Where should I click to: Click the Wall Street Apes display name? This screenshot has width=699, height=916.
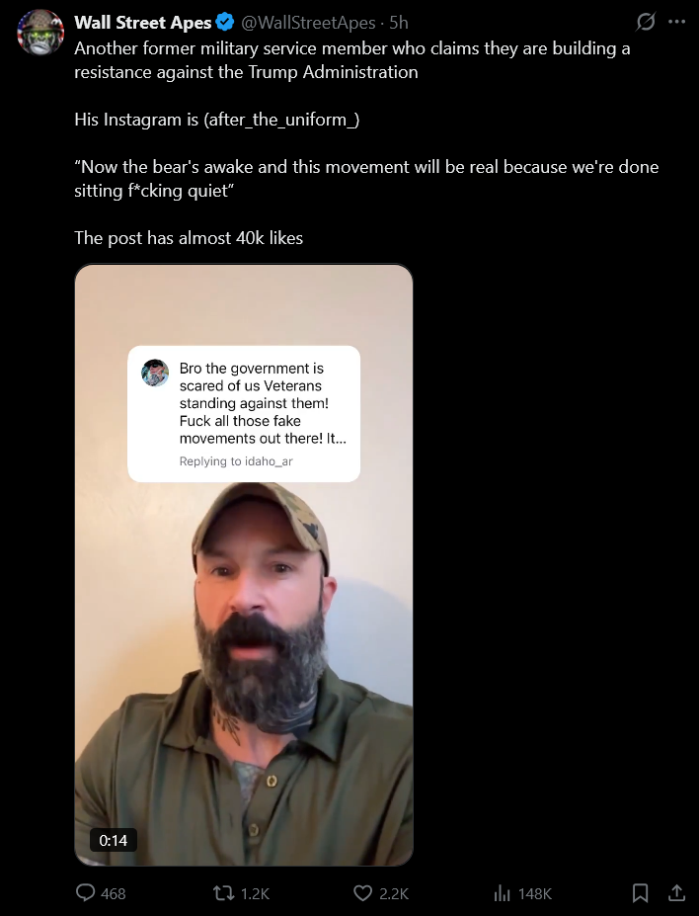[142, 22]
